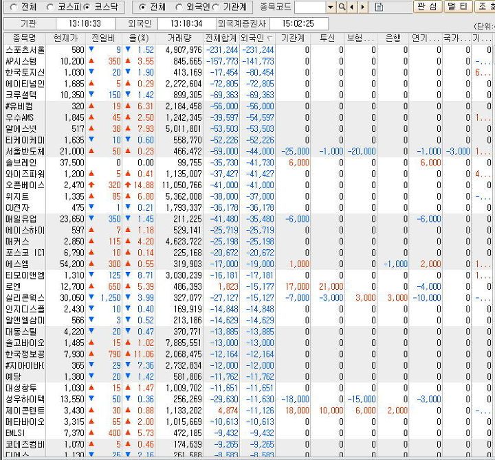This screenshot has width=495, height=460.
Task: Select the 코스닥 radio button
Action: (x=87, y=7)
